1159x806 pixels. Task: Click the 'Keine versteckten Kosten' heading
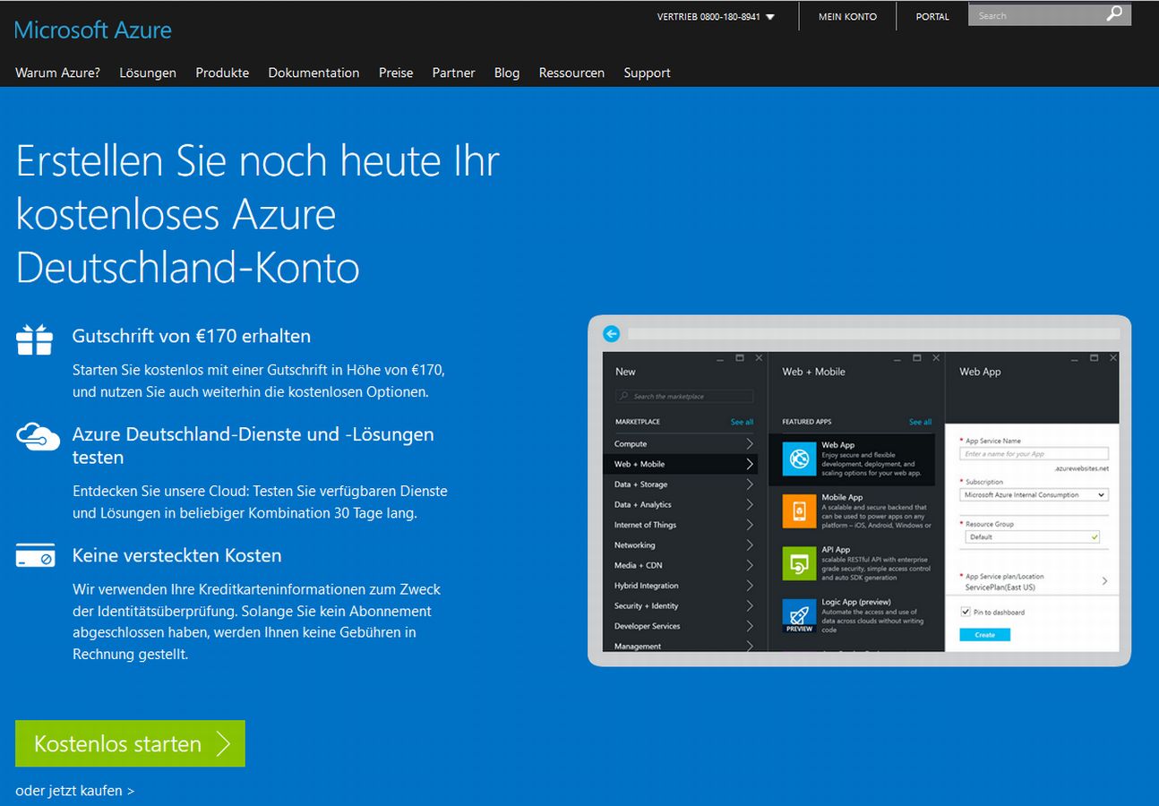pyautogui.click(x=177, y=555)
